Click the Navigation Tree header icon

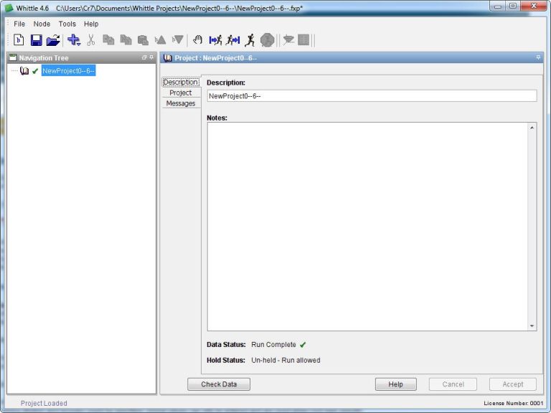tap(13, 57)
